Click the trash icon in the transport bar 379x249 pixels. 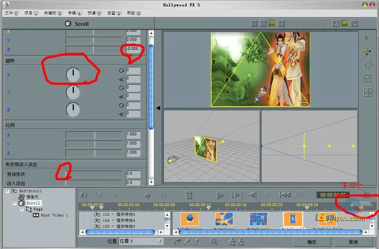[x=189, y=195]
